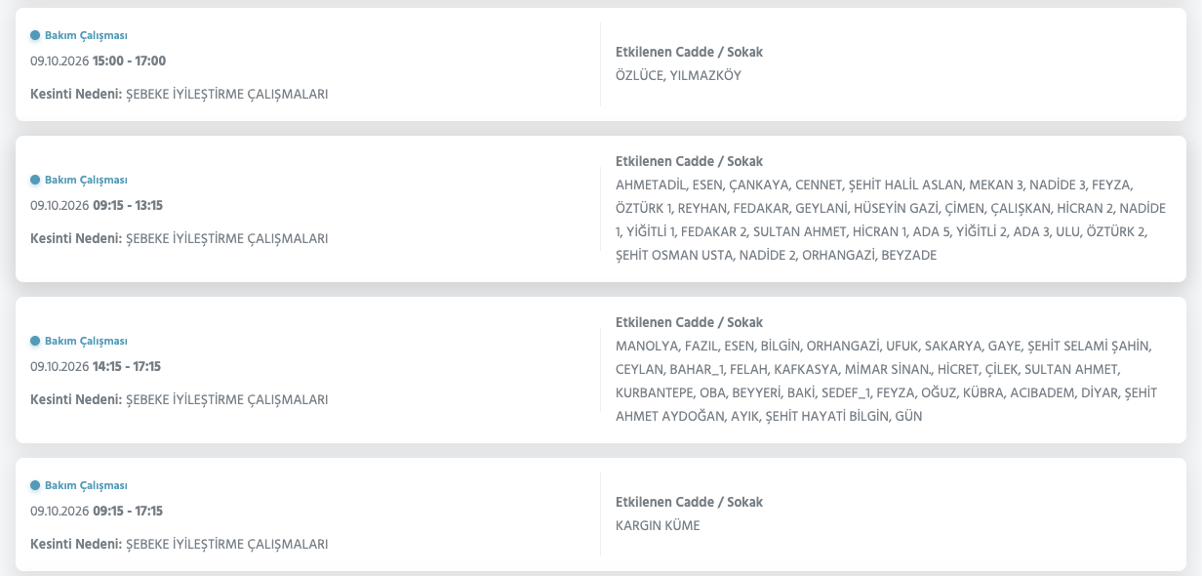
Task: Click the ÖZLÜCE, YILMAZKÖY street text
Action: click(678, 75)
